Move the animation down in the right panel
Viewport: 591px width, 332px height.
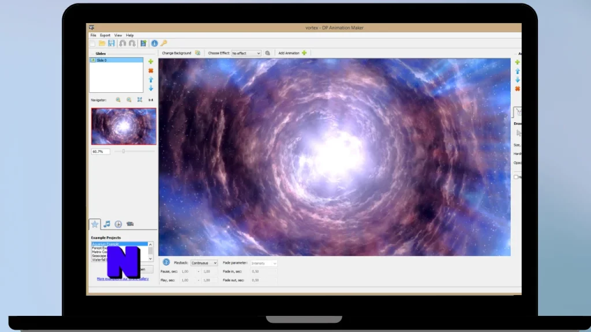pos(518,80)
